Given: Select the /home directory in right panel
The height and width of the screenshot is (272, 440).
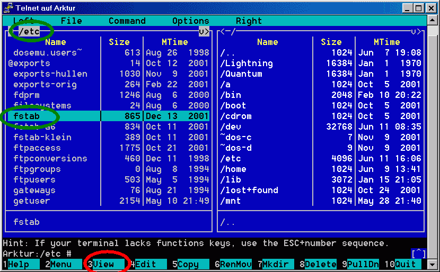Looking at the screenshot, I should point(233,169).
